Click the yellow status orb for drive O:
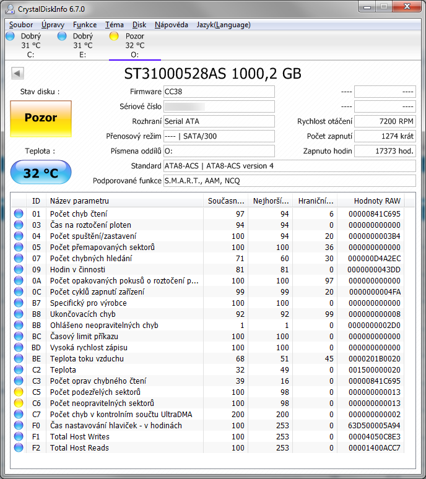The width and height of the screenshot is (426, 479). click(x=114, y=36)
